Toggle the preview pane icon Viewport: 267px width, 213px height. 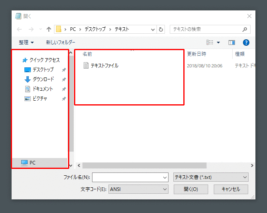231,42
